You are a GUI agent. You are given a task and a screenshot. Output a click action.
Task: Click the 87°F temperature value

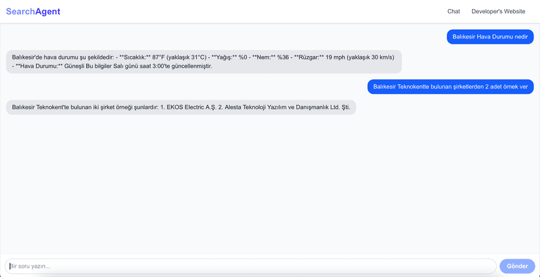(157, 57)
